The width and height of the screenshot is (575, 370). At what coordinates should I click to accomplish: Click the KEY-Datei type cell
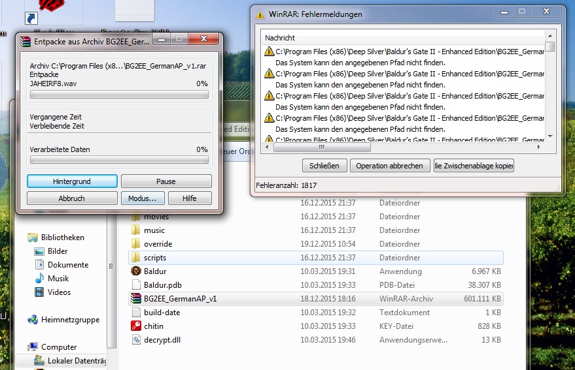396,326
